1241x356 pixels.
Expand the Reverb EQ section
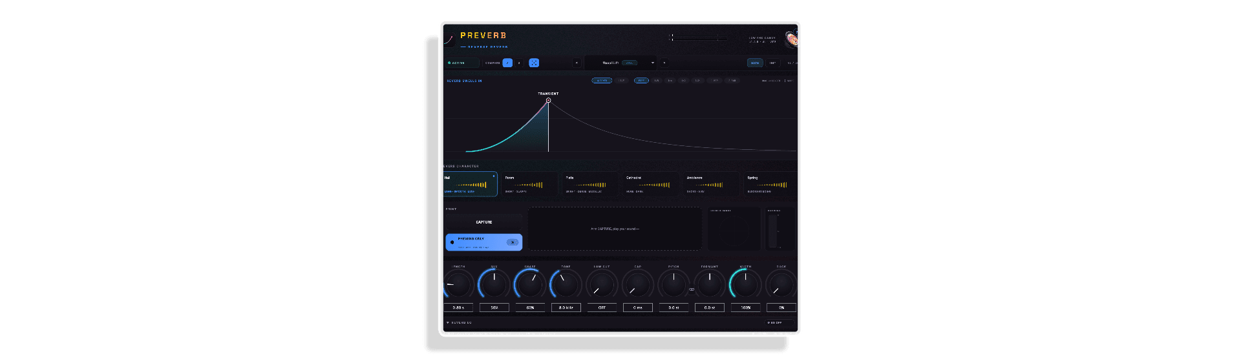click(x=460, y=322)
